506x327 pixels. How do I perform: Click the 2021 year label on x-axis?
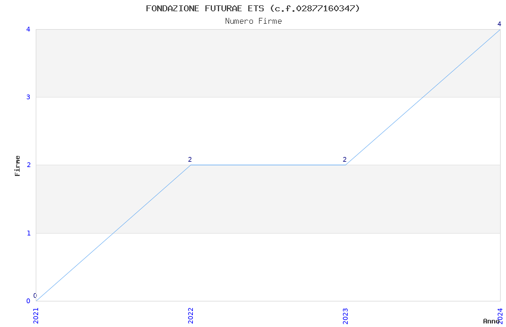(36, 315)
